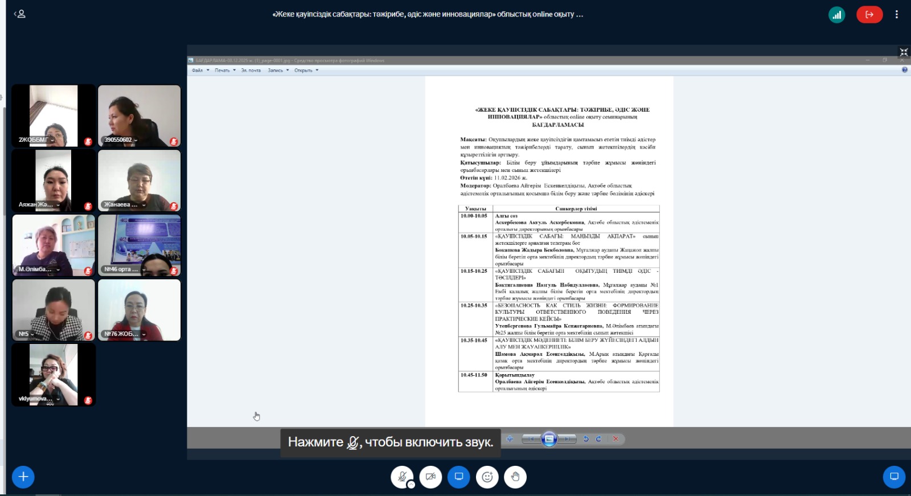Open the dropdown on Жанаева's video tile
911x496 pixels.
click(144, 205)
